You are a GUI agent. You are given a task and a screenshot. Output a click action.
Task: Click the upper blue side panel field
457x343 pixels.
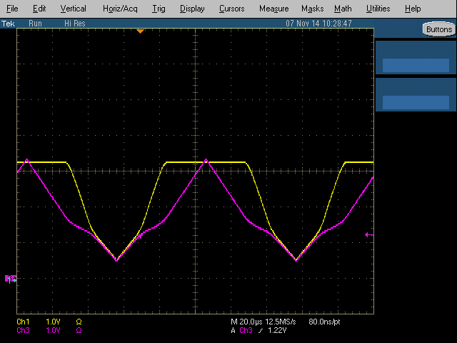coord(416,65)
